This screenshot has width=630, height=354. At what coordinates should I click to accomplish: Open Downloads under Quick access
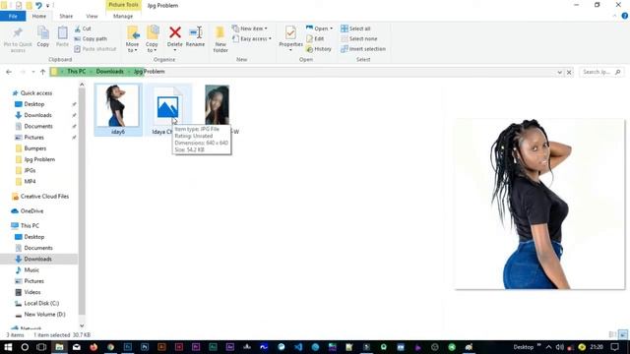[x=37, y=115]
